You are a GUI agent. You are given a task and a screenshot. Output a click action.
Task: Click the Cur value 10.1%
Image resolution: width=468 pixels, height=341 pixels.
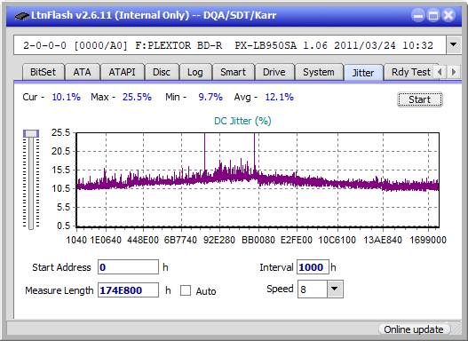tap(67, 97)
